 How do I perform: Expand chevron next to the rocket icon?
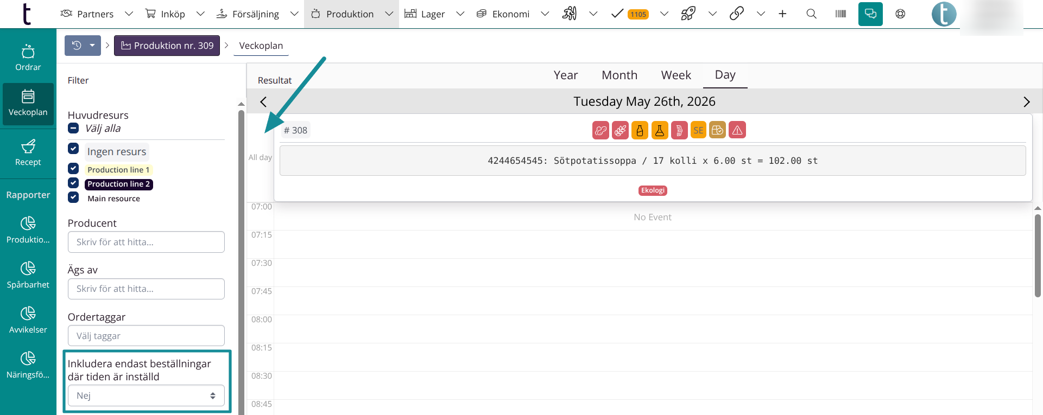[712, 14]
